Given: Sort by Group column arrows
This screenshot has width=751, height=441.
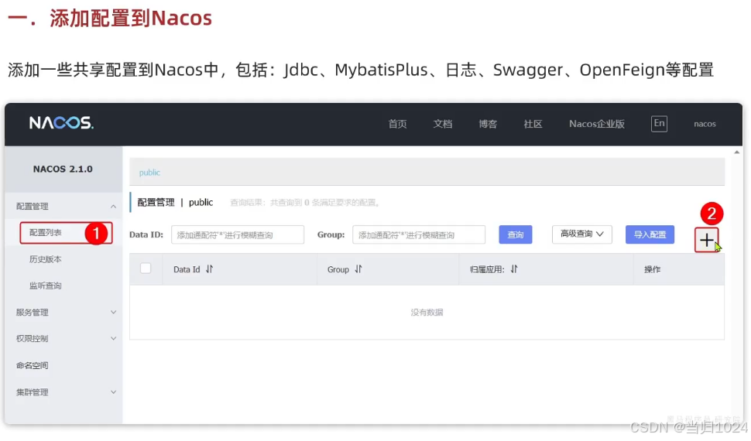Looking at the screenshot, I should click(358, 269).
